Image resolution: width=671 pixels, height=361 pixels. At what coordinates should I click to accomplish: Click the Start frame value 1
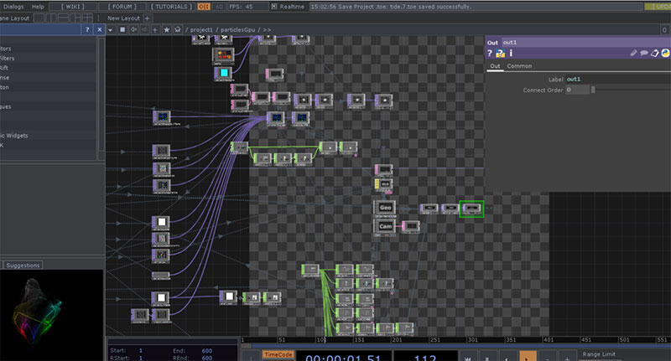click(x=140, y=350)
